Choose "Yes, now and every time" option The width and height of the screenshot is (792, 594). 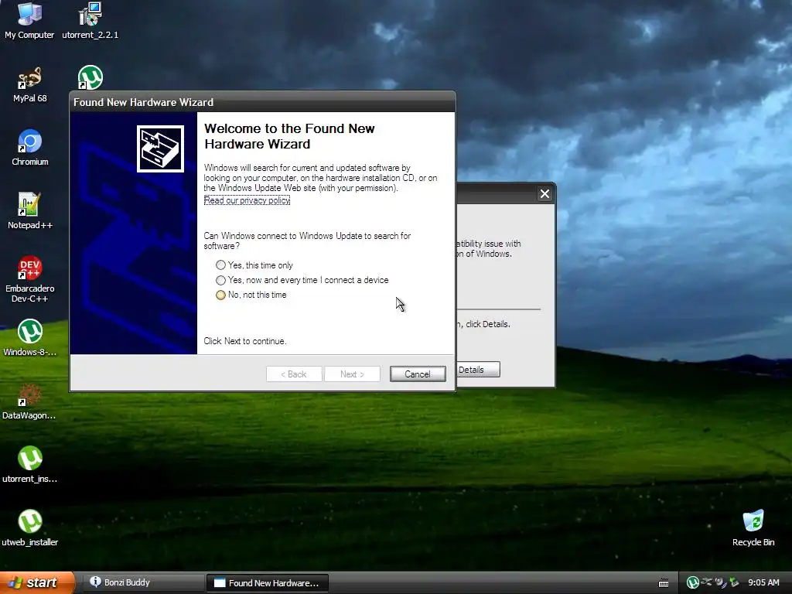coord(302,280)
